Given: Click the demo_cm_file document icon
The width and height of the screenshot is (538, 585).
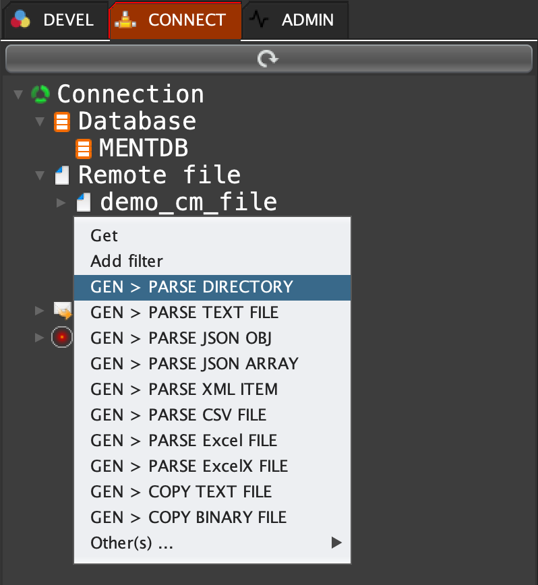Looking at the screenshot, I should (83, 202).
